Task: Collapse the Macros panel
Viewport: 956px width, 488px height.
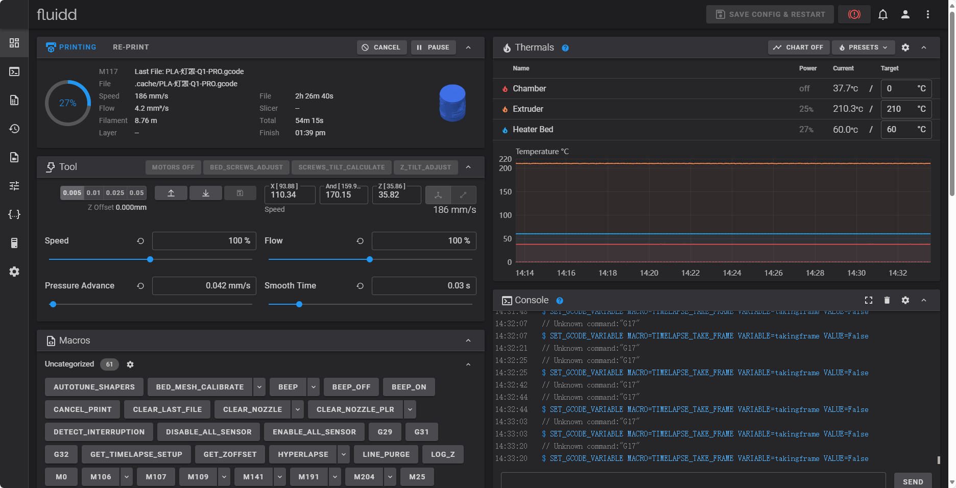Action: pos(468,340)
